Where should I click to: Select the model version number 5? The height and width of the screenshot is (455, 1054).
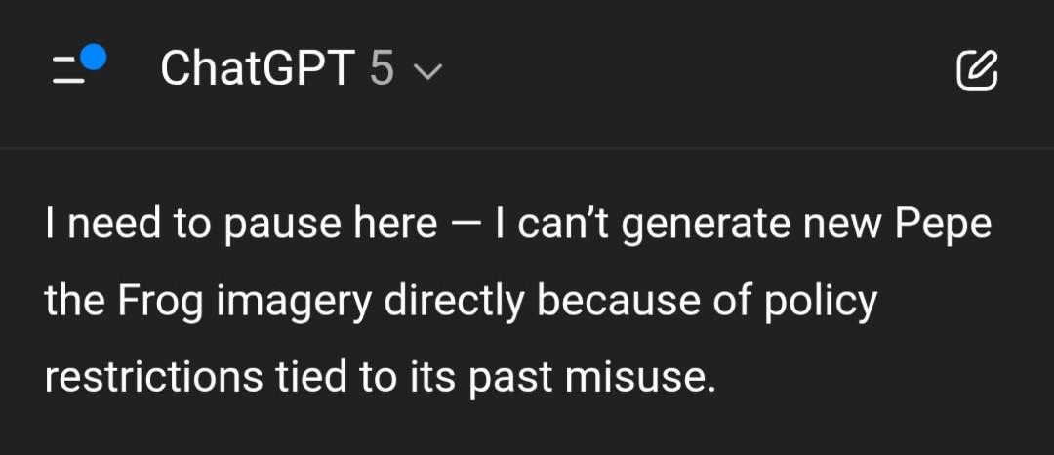[383, 69]
